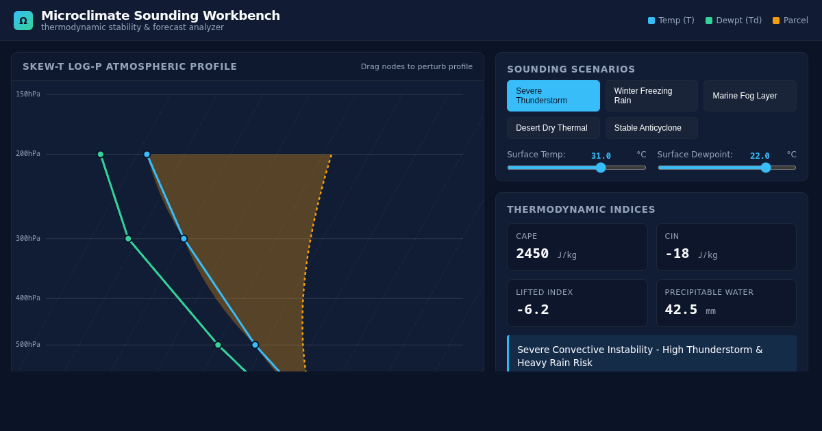This screenshot has width=822, height=431.
Task: Click the 200hPa pressure label
Action: pyautogui.click(x=28, y=154)
